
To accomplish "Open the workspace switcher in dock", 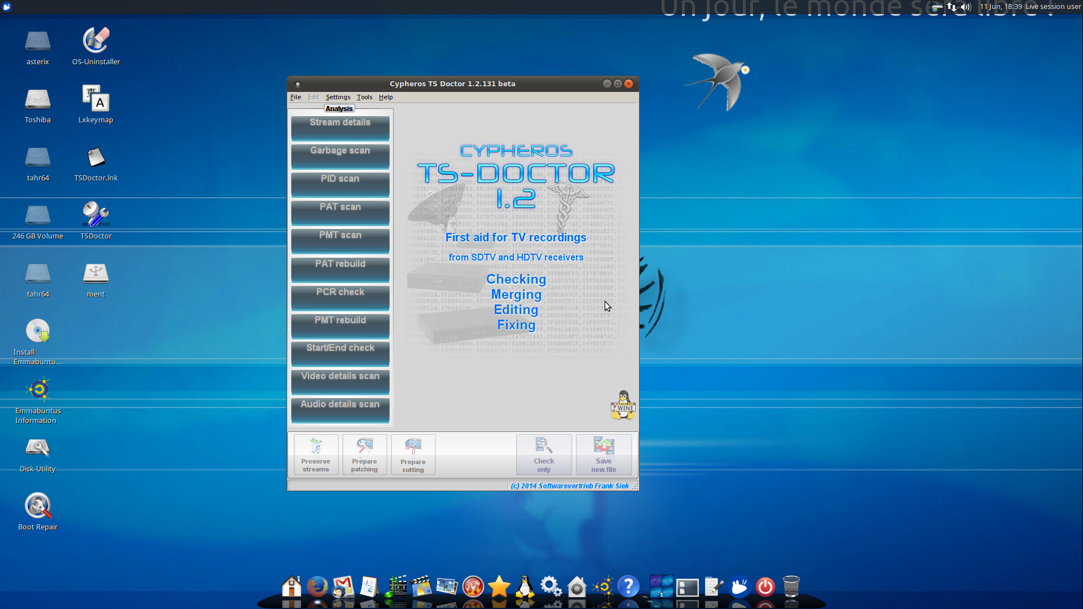I will (661, 586).
